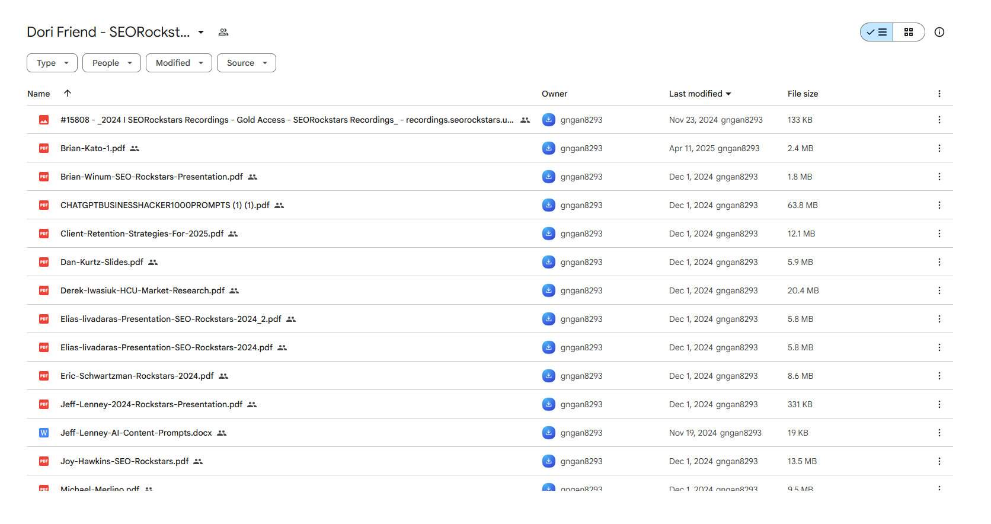Open Client-Retention-Strategies-For-2025.pdf
This screenshot has height=524, width=991.
142,234
